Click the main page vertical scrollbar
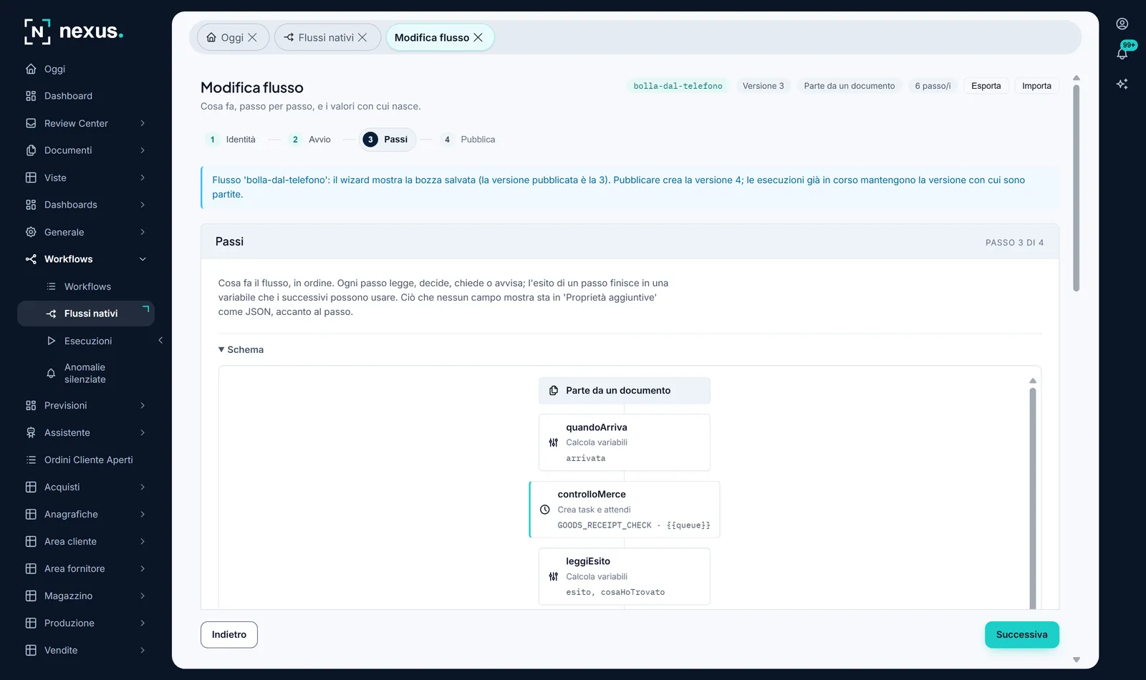 (x=1076, y=188)
